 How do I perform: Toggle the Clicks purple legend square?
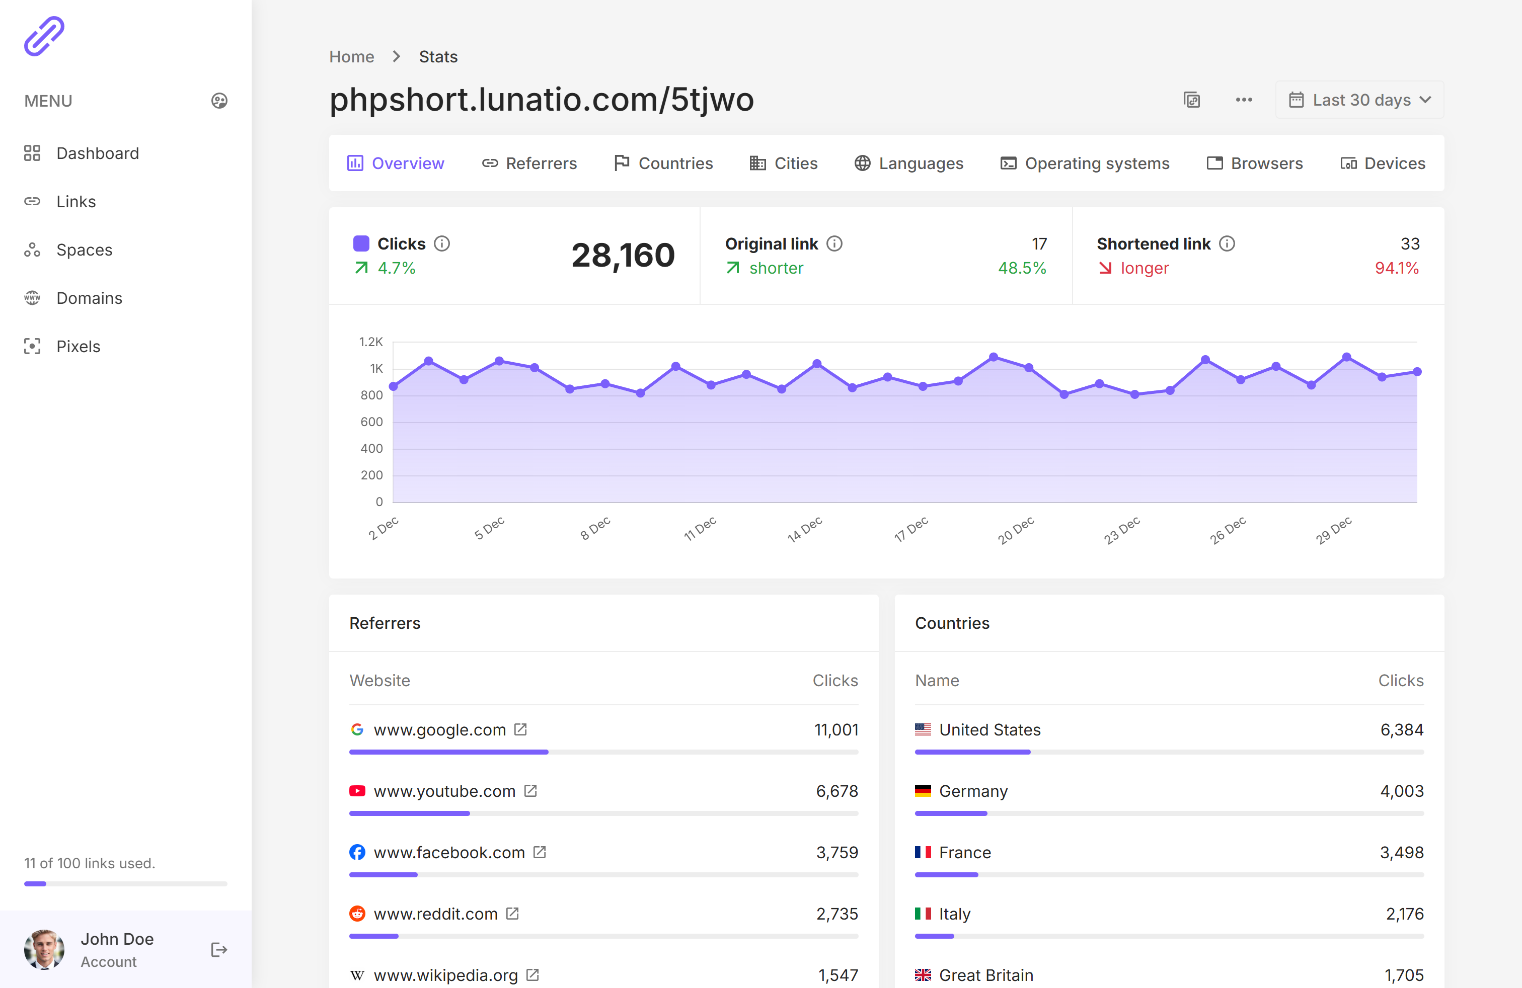(x=361, y=243)
